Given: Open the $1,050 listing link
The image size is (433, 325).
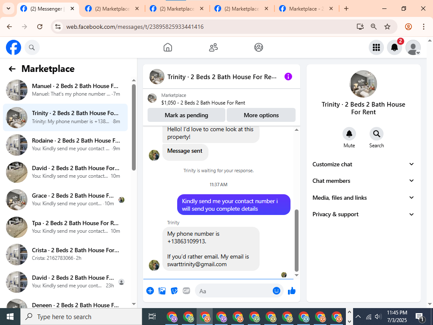Looking at the screenshot, I should (x=203, y=103).
